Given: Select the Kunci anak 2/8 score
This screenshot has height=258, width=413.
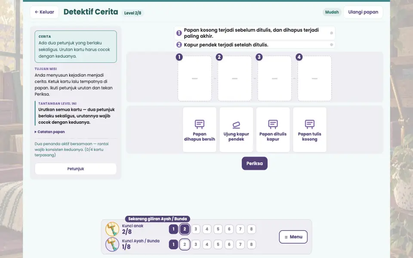Looking at the screenshot, I should coord(126,232).
